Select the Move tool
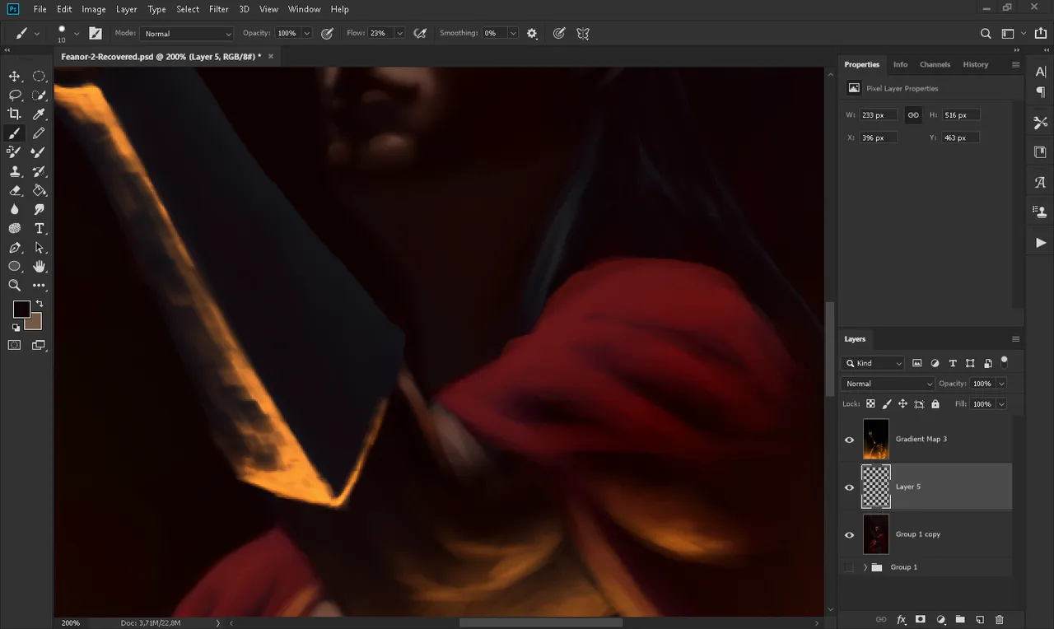The image size is (1054, 629). [x=15, y=76]
